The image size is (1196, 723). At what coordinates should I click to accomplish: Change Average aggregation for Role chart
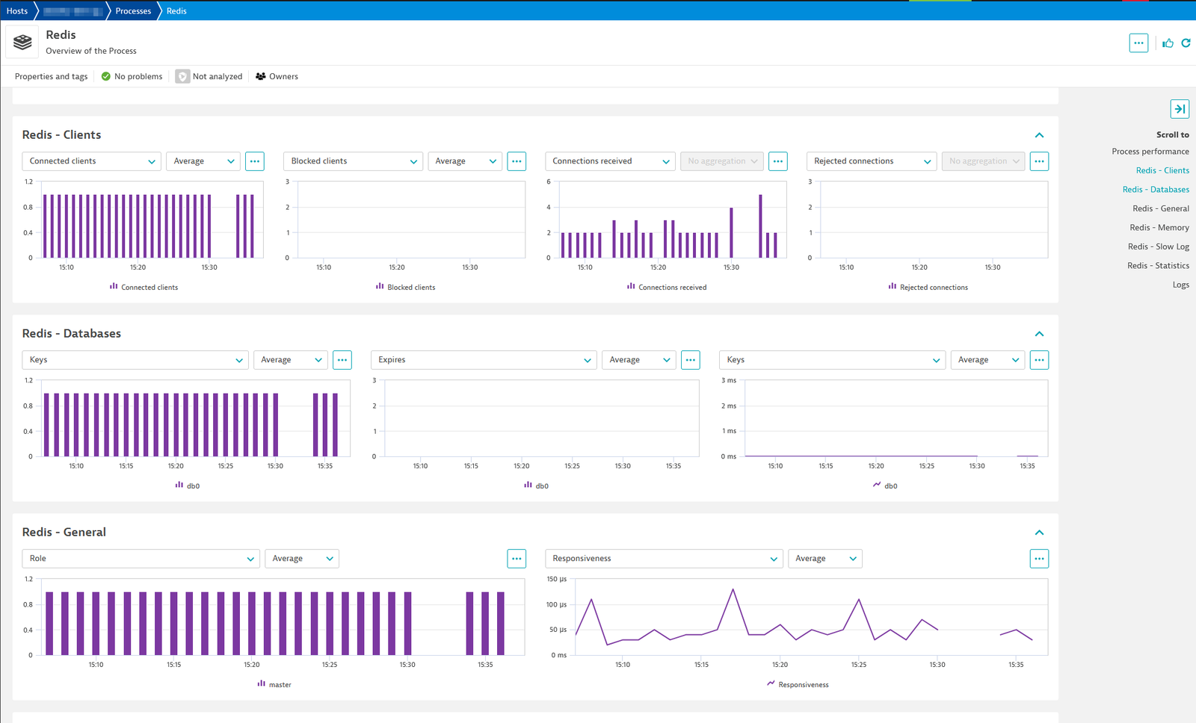pos(302,559)
